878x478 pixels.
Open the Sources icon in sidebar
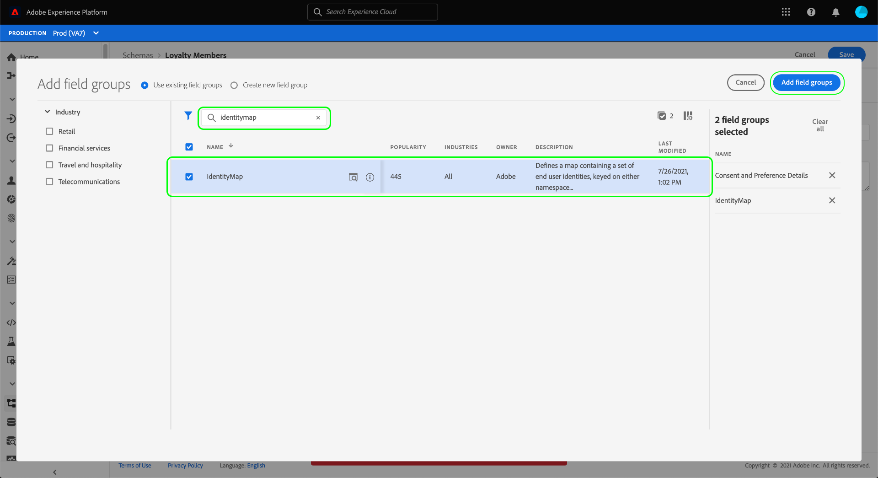pos(11,119)
